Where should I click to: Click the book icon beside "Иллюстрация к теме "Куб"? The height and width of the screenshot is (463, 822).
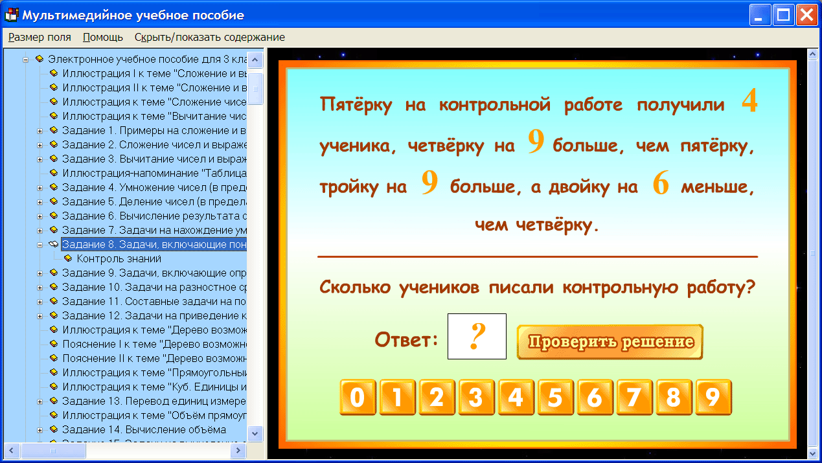click(54, 386)
